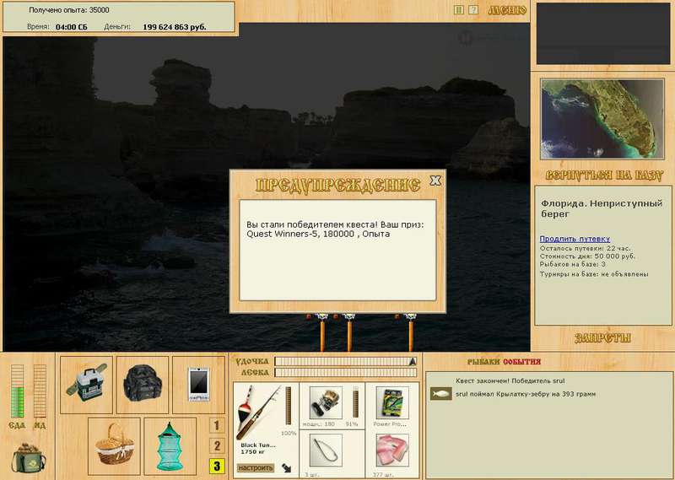Open the Меню menu
Image resolution: width=675 pixels, height=480 pixels.
click(x=507, y=10)
